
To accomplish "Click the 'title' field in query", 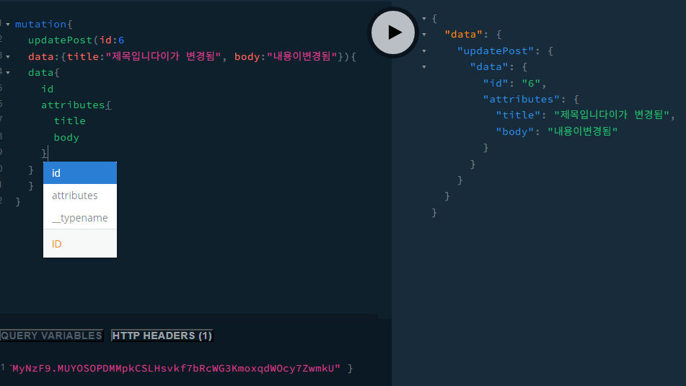I will click(69, 120).
